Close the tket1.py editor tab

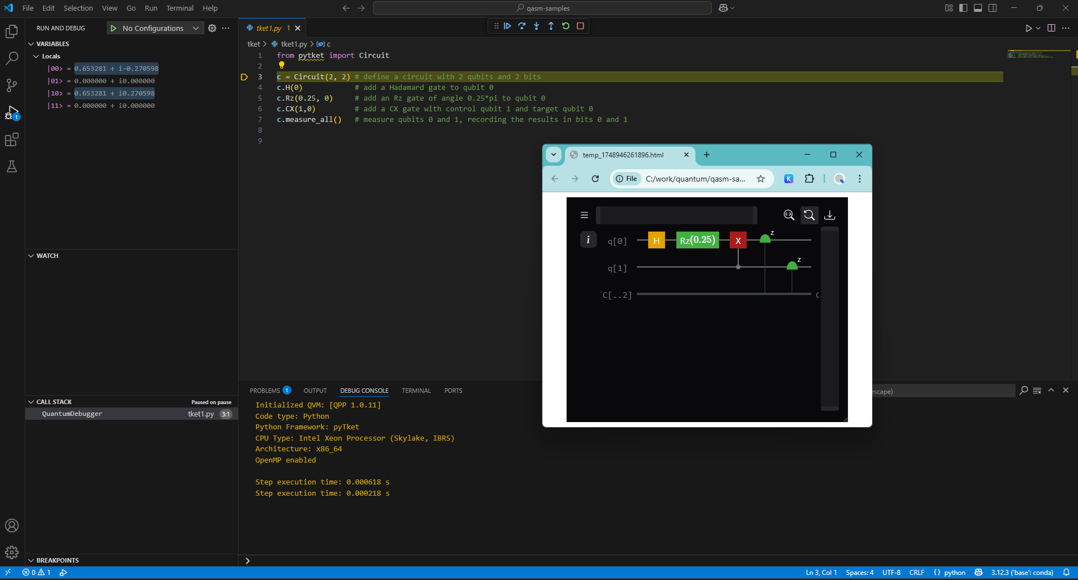[298, 28]
